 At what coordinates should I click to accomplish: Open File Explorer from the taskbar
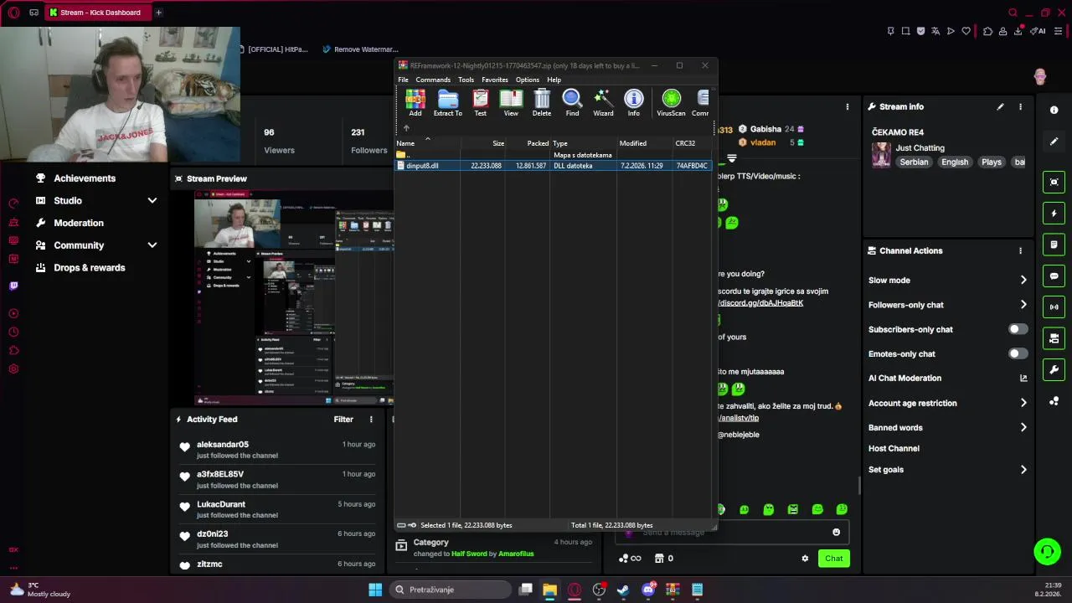point(549,590)
